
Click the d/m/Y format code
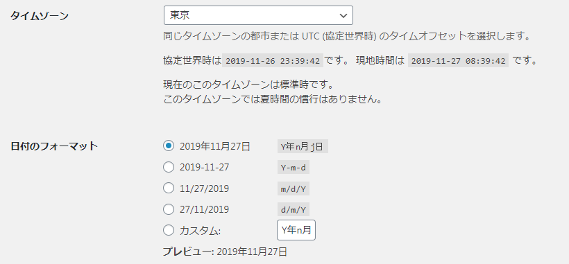tap(294, 209)
